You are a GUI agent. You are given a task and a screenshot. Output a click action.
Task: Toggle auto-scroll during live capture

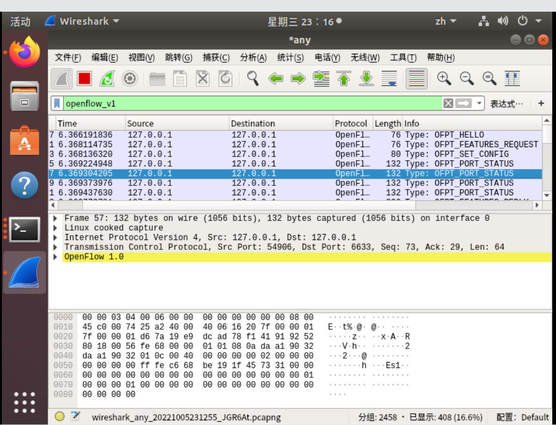389,78
